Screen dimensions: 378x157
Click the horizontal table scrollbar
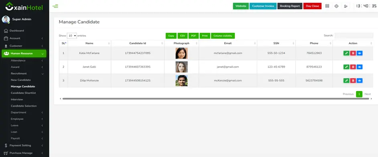(x=216, y=99)
